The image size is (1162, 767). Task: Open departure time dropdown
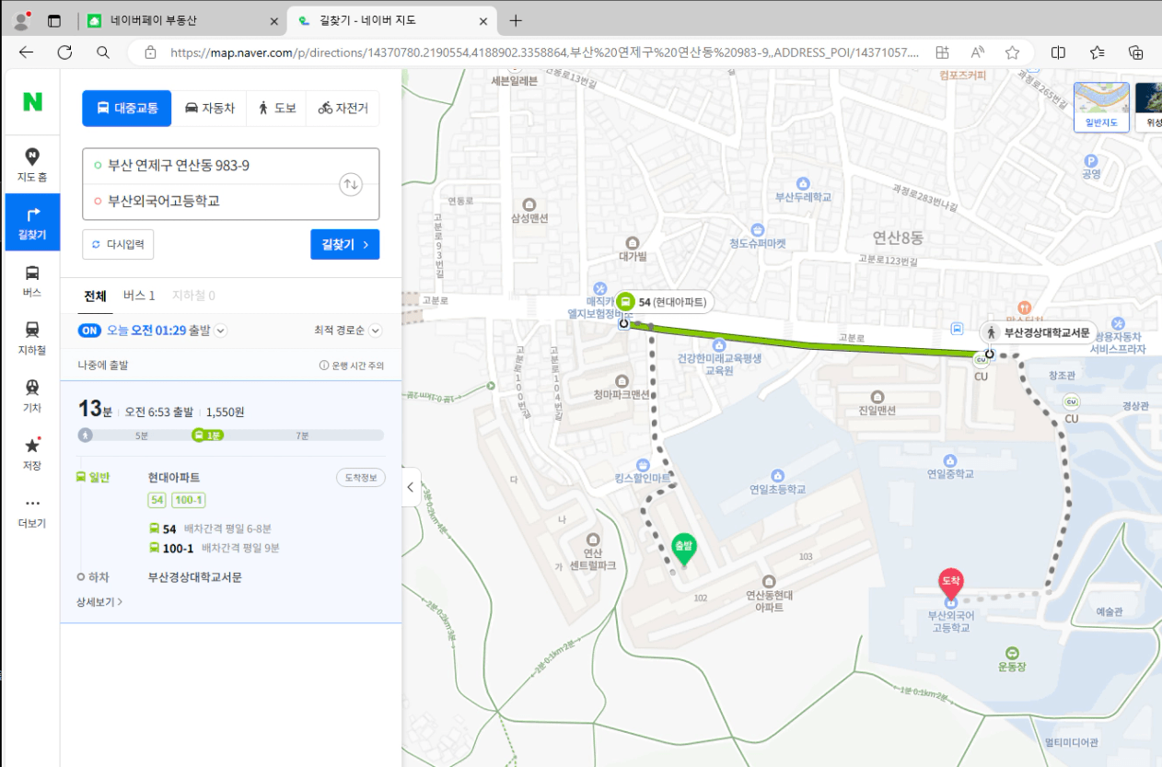point(221,331)
